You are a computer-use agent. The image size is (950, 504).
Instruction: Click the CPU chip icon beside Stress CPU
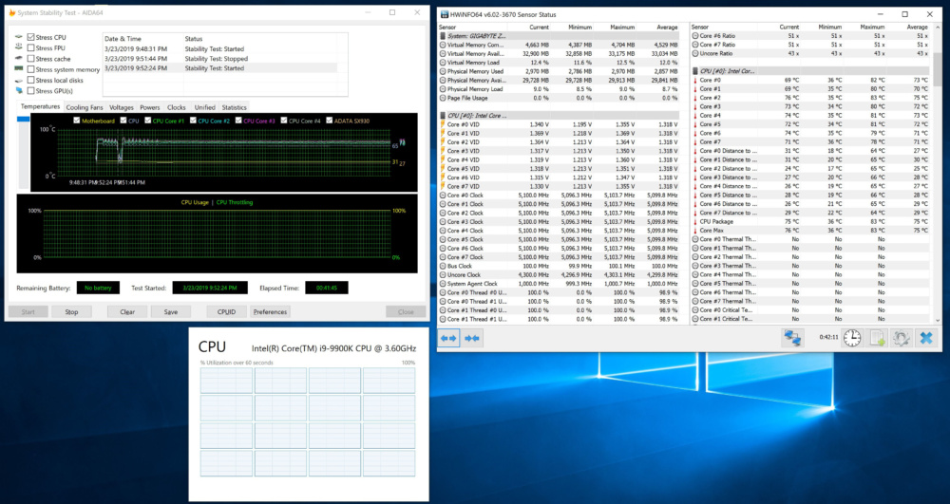[19, 38]
